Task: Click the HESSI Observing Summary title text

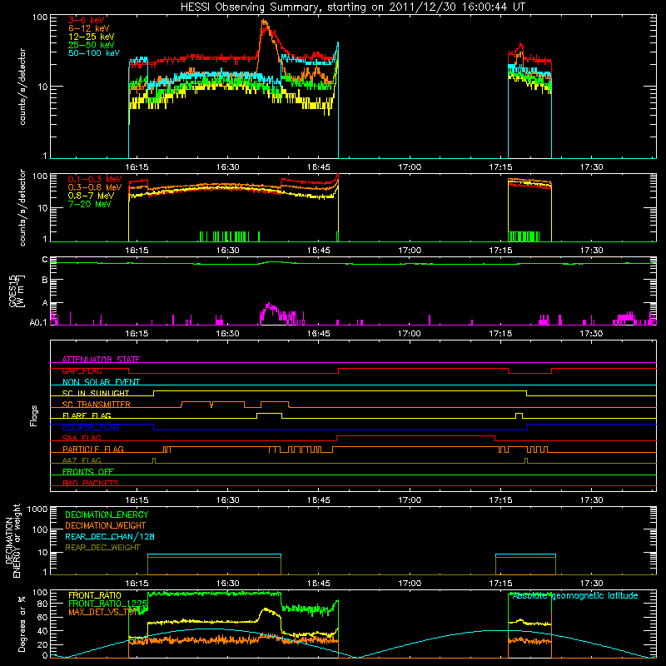Action: [x=352, y=7]
